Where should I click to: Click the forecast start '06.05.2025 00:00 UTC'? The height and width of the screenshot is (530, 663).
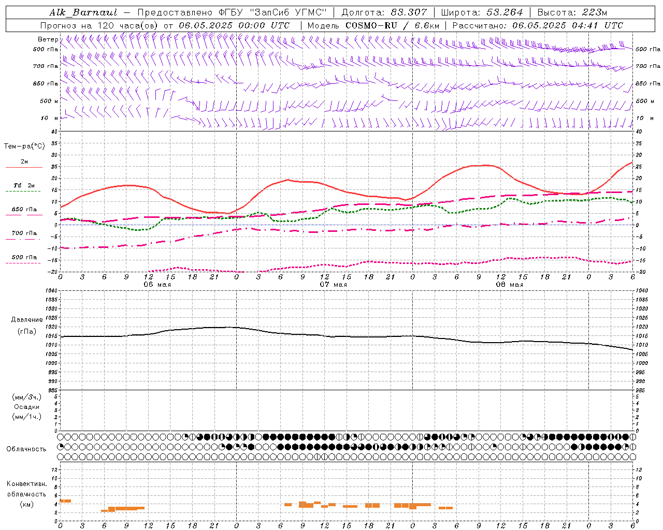[x=234, y=25]
